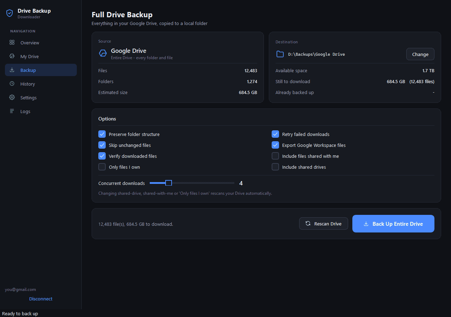Enable Only files I own
Image resolution: width=451 pixels, height=317 pixels.
click(102, 167)
